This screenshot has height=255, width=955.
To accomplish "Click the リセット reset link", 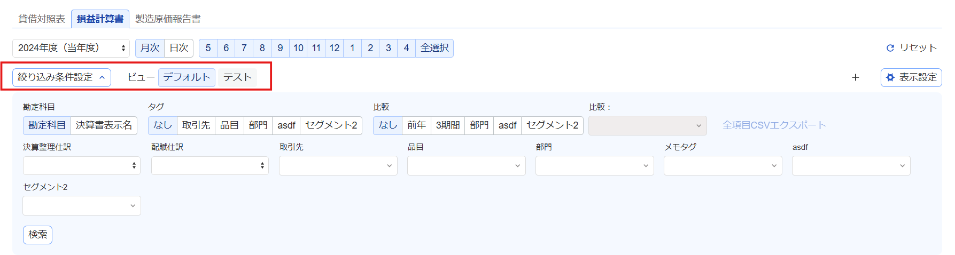I will 912,48.
